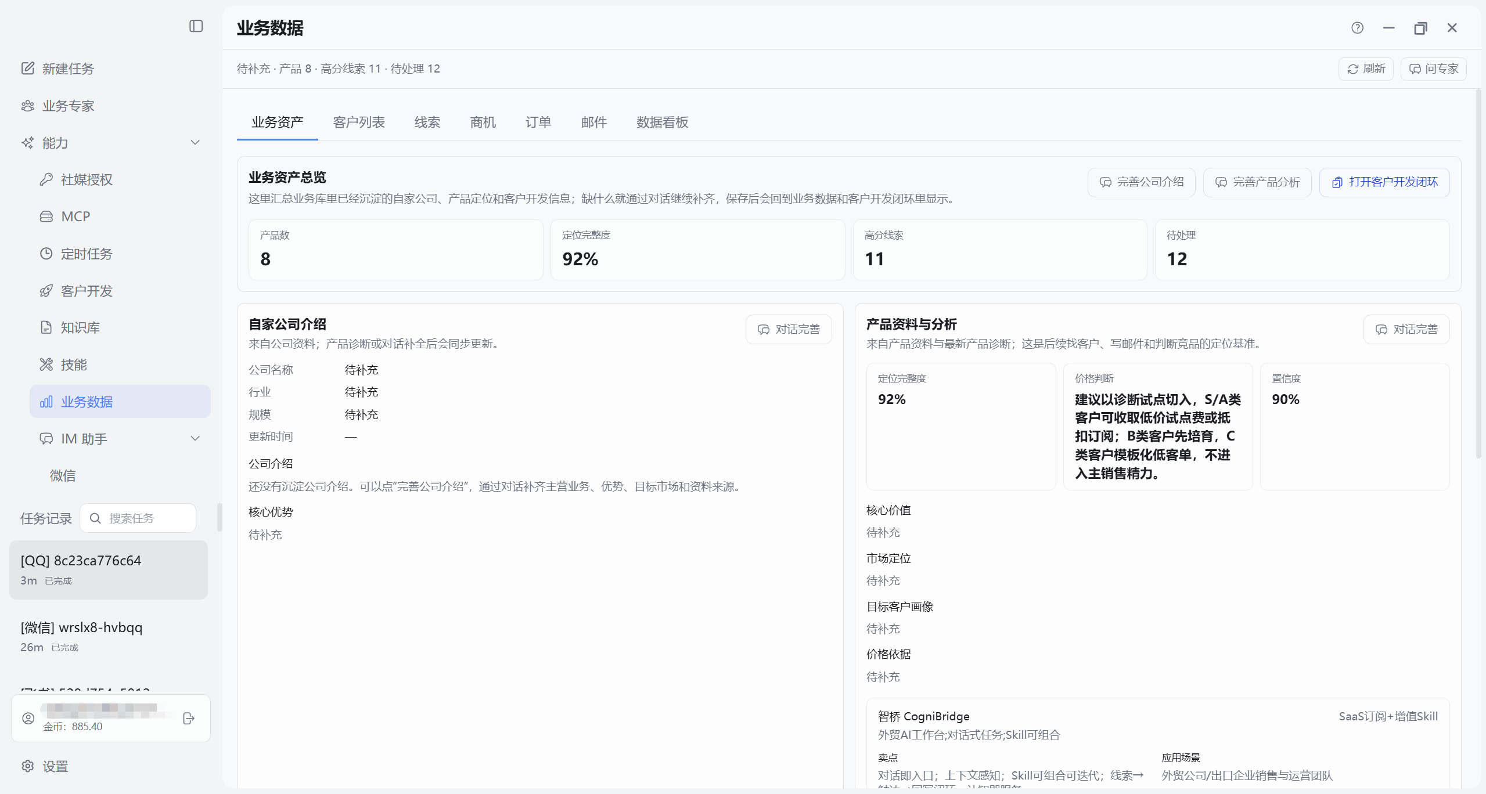Click the 置信度 90% value
The image size is (1486, 794).
(1286, 399)
